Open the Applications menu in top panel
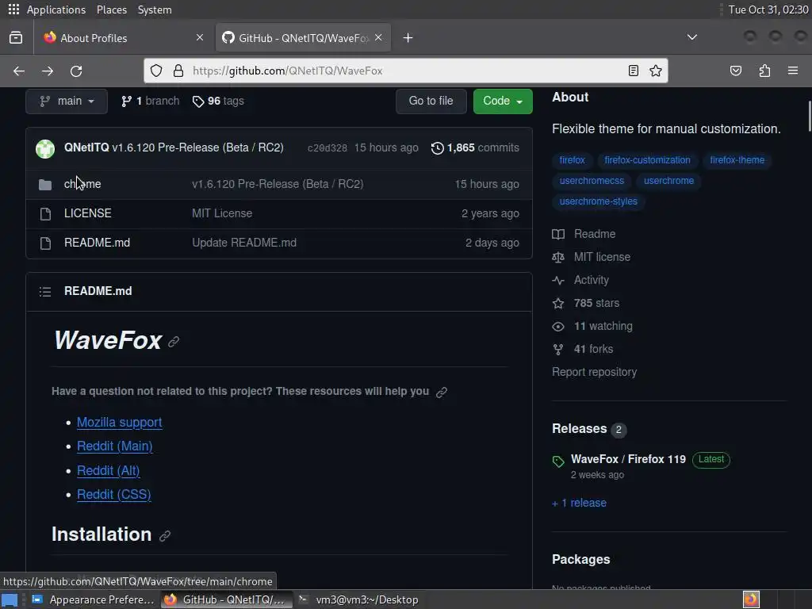Screen dimensions: 812x609 coord(56,10)
